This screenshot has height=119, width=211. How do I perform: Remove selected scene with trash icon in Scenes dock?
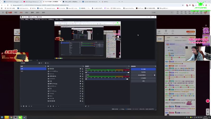tap(24, 106)
